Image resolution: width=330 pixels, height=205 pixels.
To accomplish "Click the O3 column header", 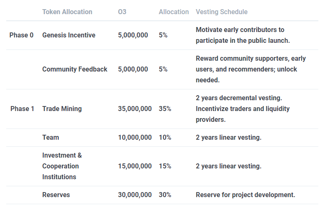I will click(x=122, y=12).
